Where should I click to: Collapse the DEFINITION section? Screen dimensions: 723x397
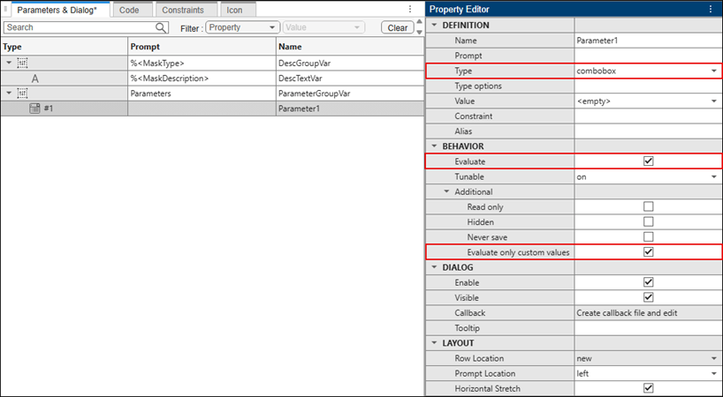[434, 26]
